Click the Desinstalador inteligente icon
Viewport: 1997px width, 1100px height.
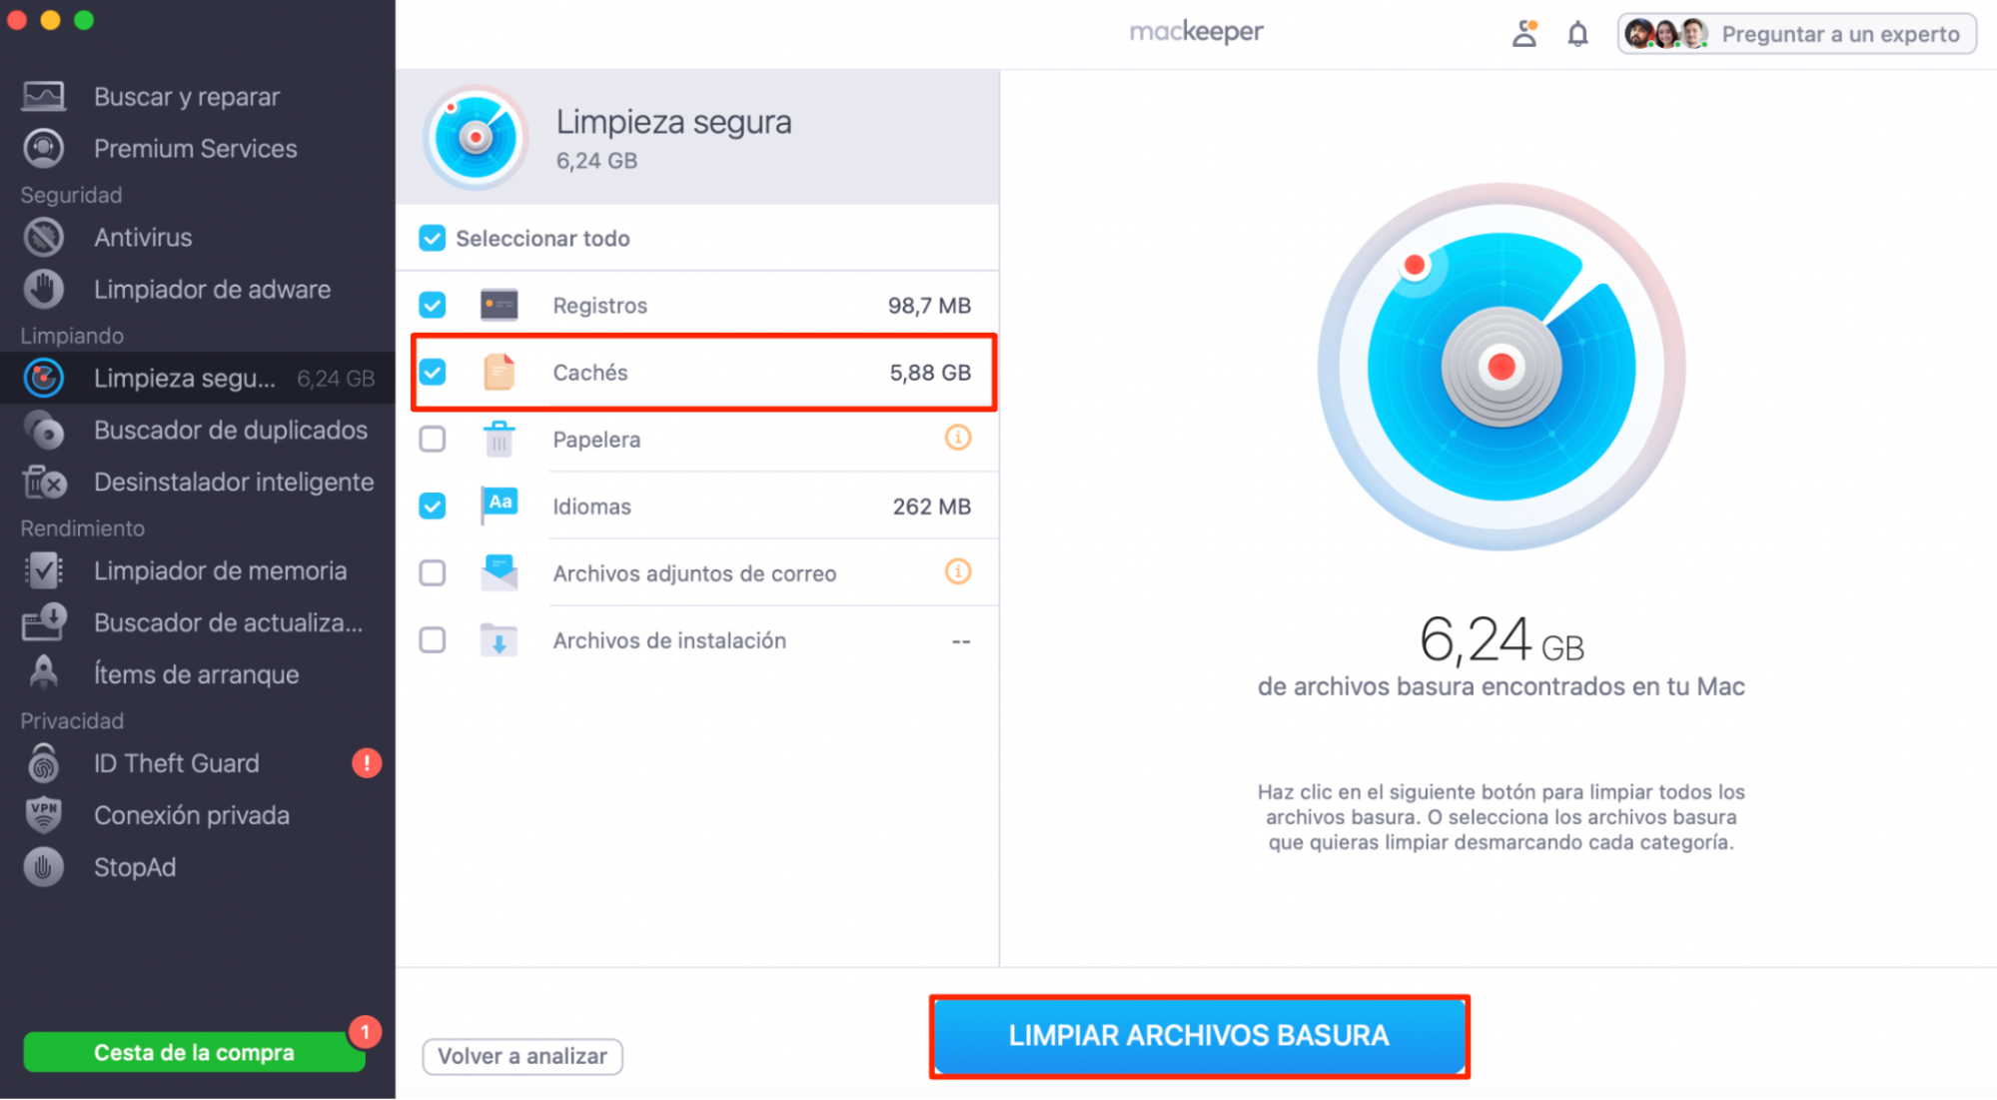tap(43, 482)
